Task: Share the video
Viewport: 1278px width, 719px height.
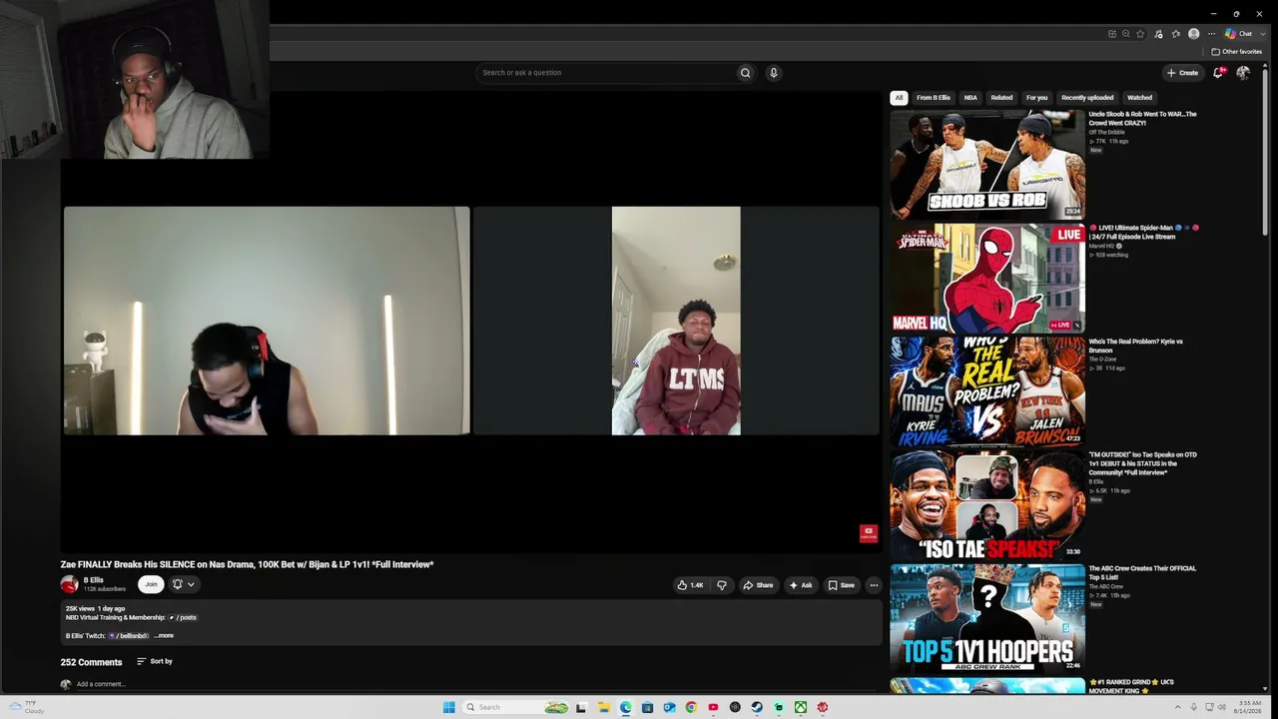Action: pyautogui.click(x=758, y=585)
